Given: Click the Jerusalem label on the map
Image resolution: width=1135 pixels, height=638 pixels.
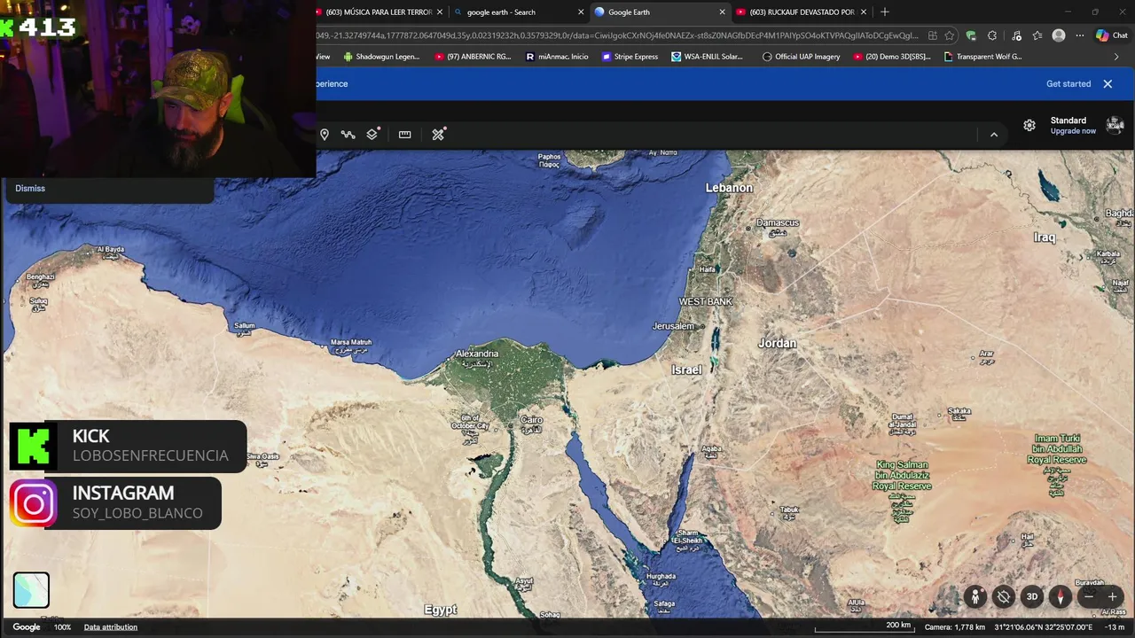Looking at the screenshot, I should pyautogui.click(x=673, y=326).
